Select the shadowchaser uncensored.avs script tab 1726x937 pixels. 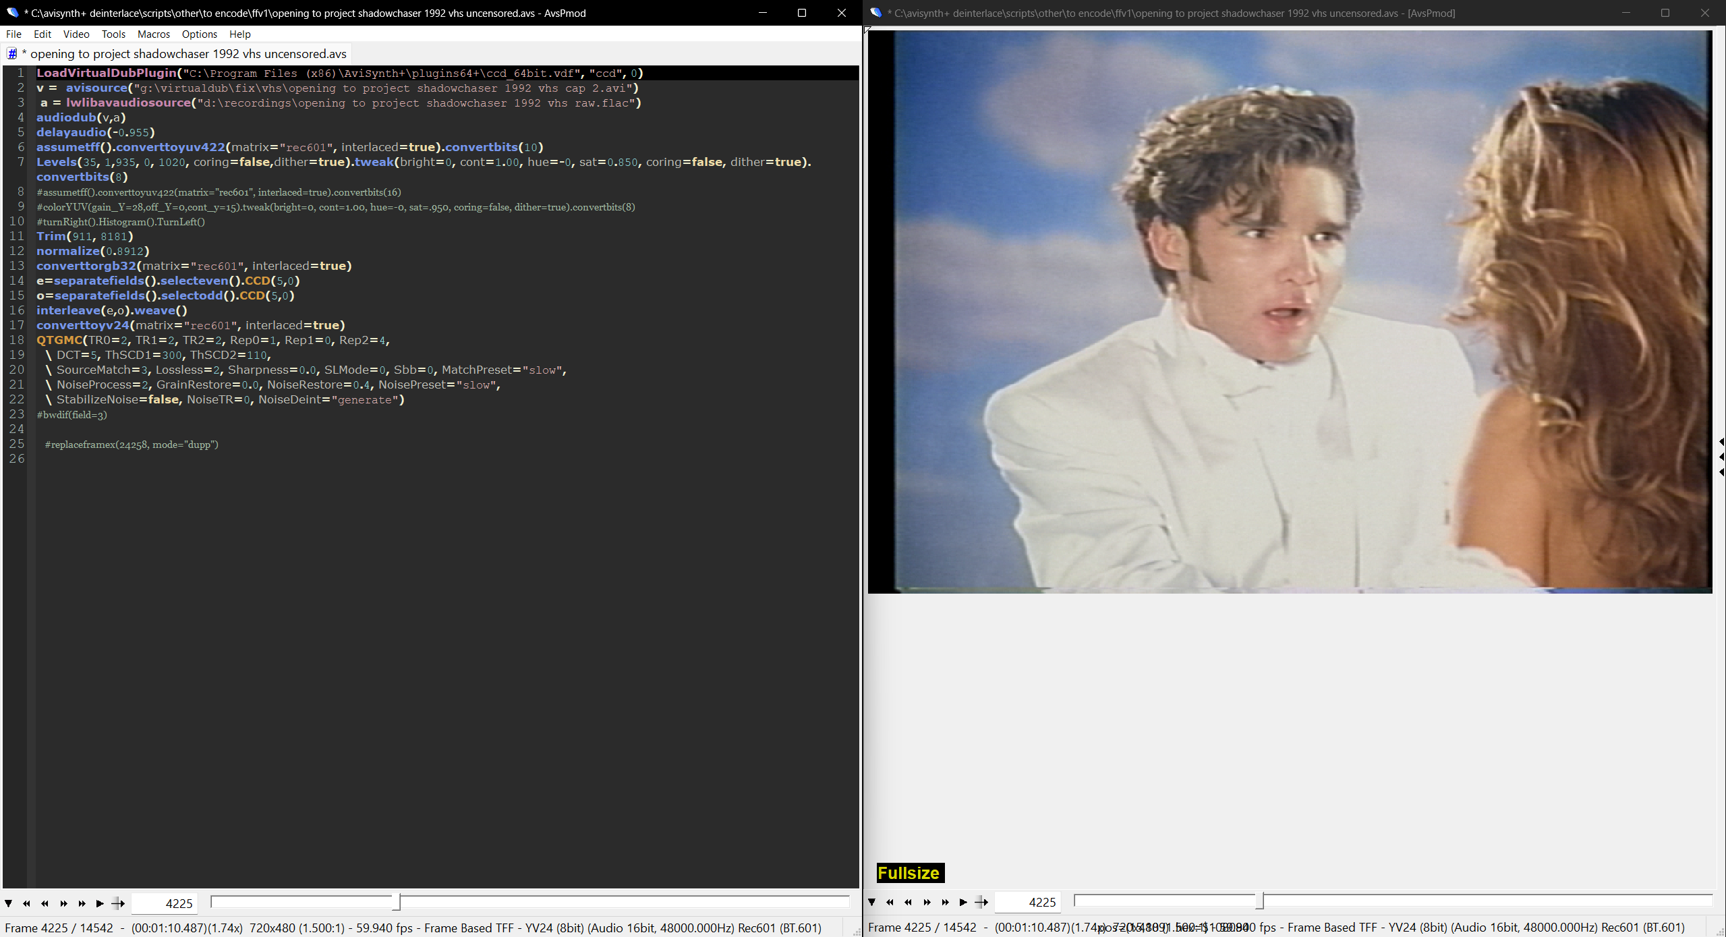182,54
